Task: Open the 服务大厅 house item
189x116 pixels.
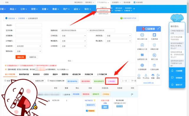Action: coord(177,85)
